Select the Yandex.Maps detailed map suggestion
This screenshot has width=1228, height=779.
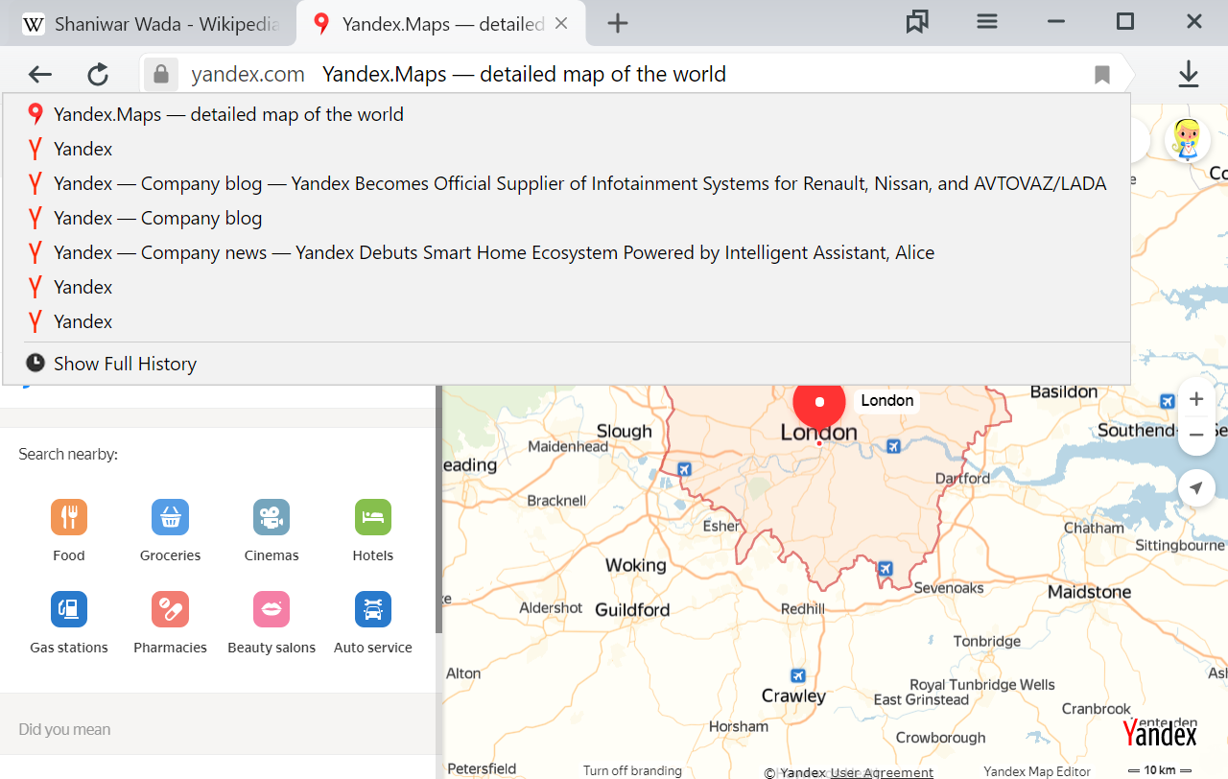(566, 114)
